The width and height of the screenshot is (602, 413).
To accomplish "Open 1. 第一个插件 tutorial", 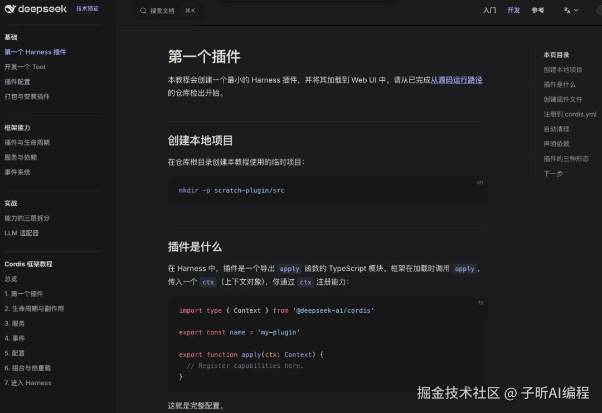I will tap(24, 294).
